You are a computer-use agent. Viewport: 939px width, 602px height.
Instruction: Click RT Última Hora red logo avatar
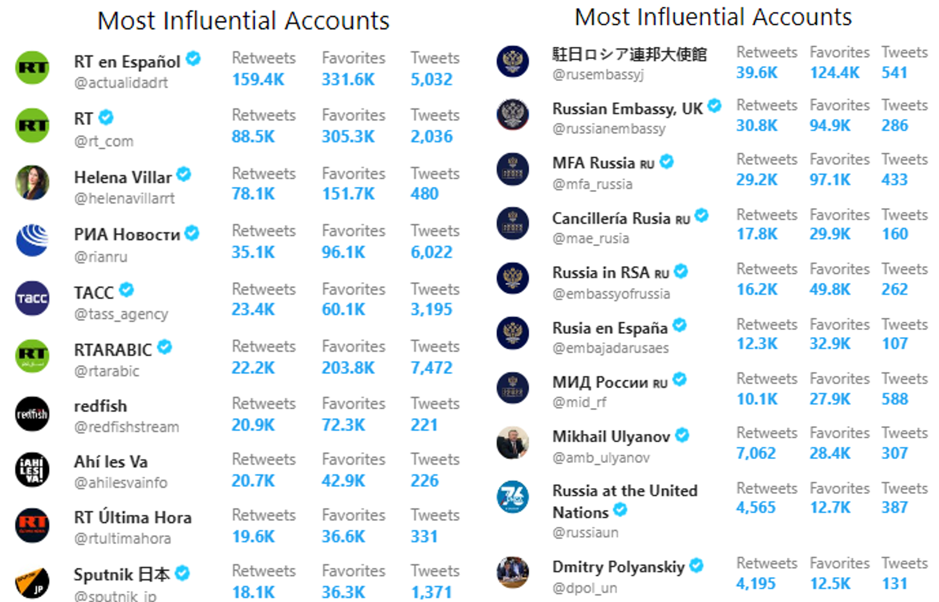coord(32,525)
